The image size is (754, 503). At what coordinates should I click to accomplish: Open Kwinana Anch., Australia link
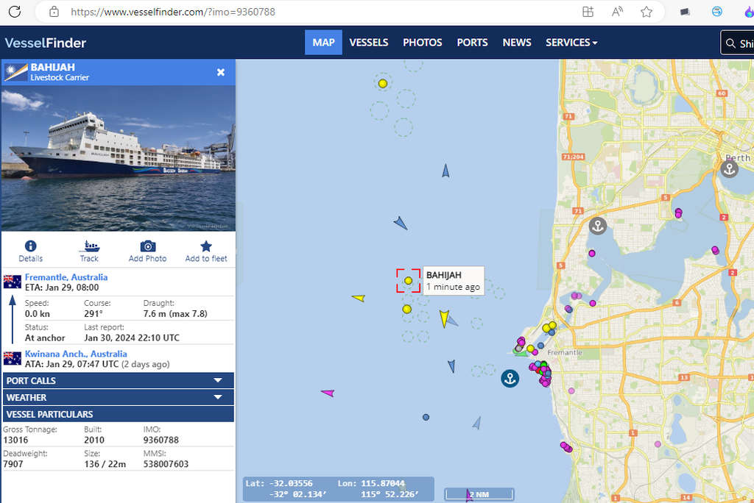(x=76, y=354)
